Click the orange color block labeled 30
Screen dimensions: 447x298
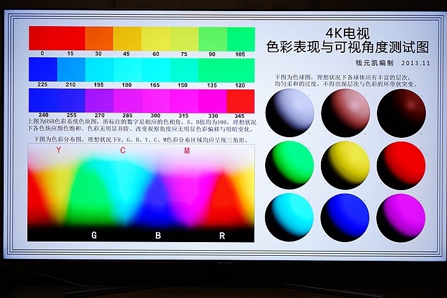tap(99, 38)
